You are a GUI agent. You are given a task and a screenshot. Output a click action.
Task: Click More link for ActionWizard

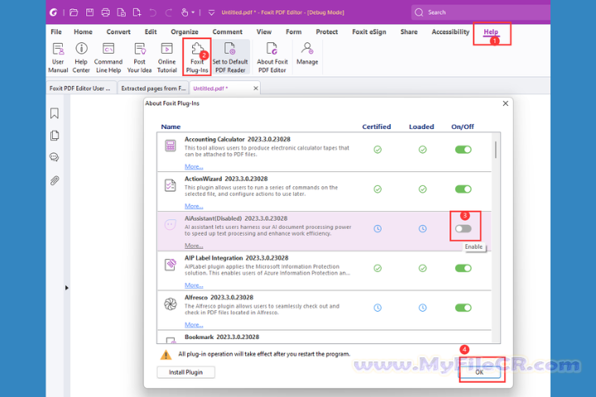click(194, 206)
